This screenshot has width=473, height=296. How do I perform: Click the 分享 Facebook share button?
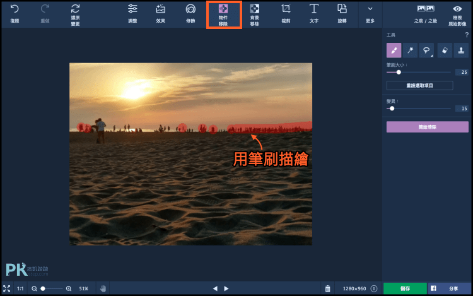tap(449, 288)
